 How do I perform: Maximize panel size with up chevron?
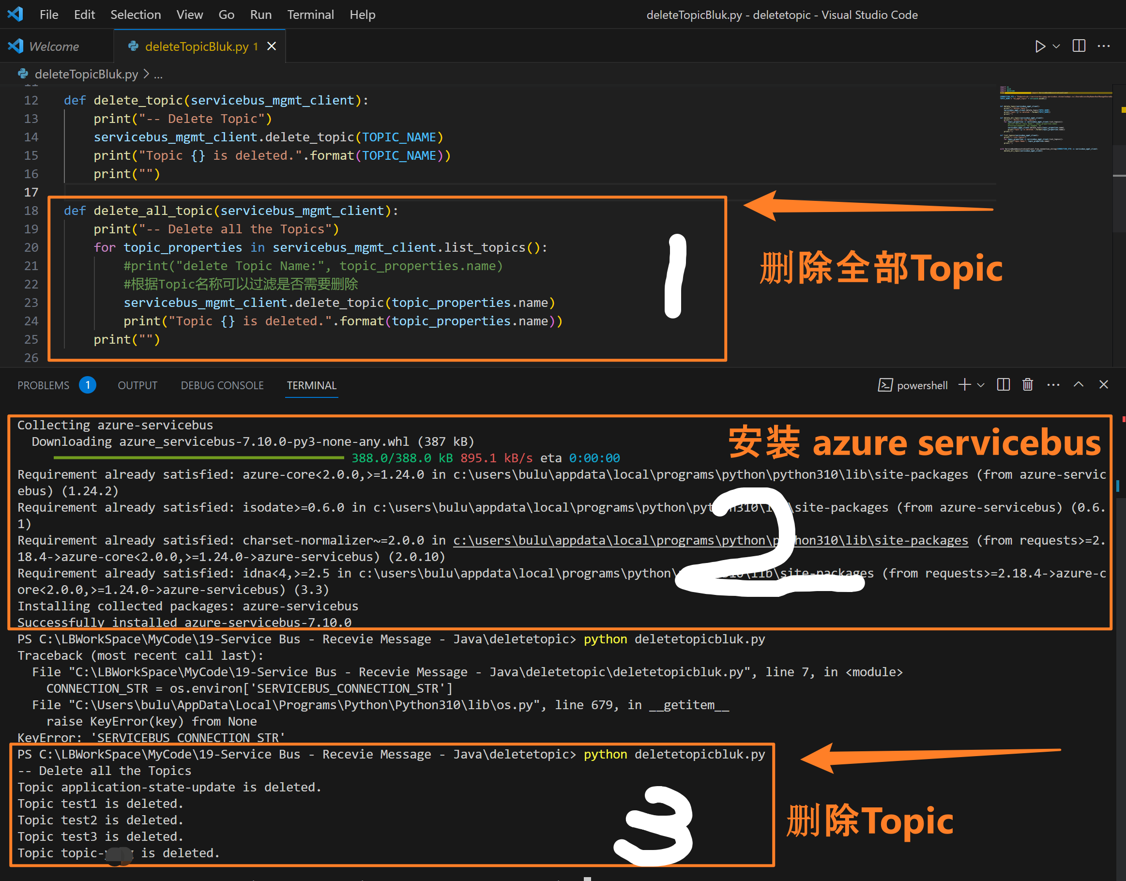[1078, 385]
